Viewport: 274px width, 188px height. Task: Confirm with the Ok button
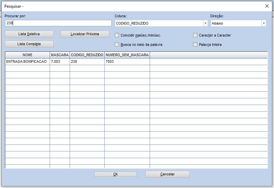[115, 174]
